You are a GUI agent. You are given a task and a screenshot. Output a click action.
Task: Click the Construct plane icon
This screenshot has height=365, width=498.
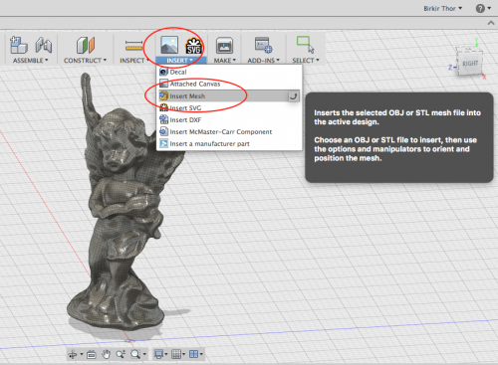(x=86, y=45)
